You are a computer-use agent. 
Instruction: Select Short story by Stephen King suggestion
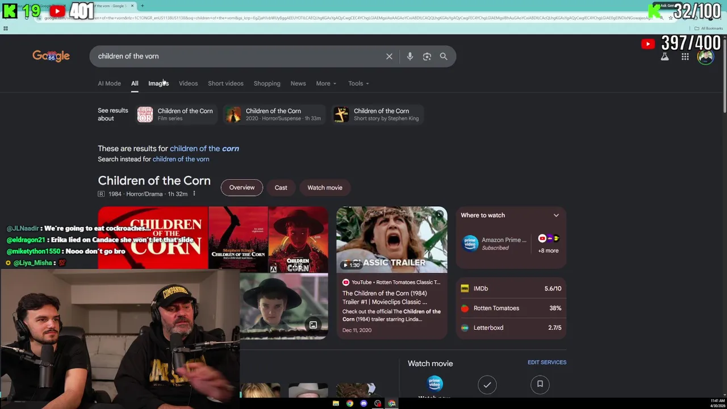click(377, 114)
